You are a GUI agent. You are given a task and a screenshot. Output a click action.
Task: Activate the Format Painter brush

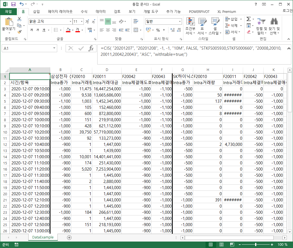click(19, 32)
